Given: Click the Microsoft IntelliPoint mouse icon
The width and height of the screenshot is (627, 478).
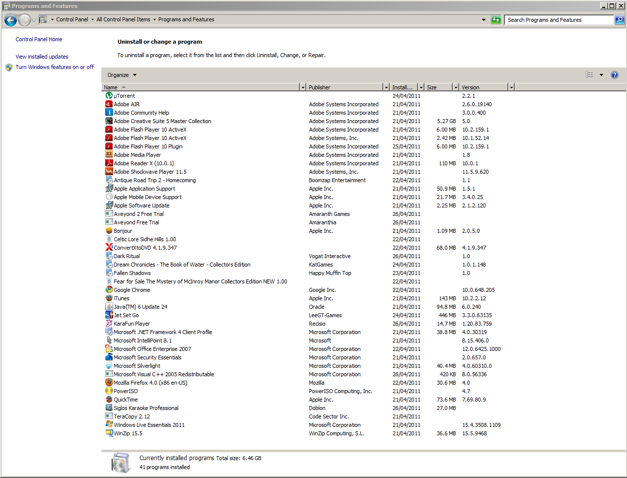Looking at the screenshot, I should 109,341.
